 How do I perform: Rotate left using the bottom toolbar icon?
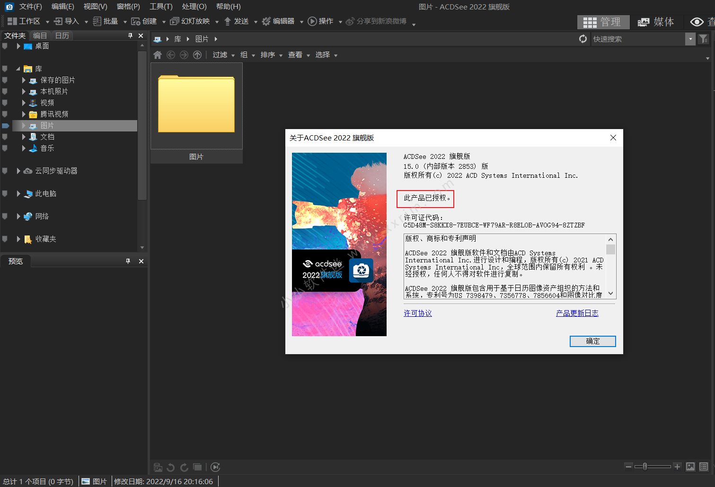click(171, 467)
